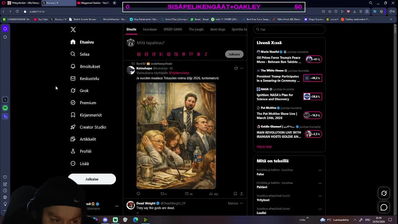Image resolution: width=398 pixels, height=224 pixels.
Task: Schedule the post in composer
Action: (x=176, y=54)
